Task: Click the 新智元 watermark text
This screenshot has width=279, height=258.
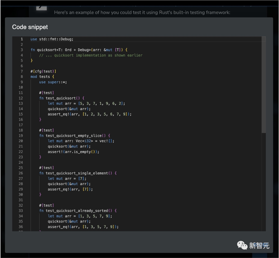Action: tap(259, 245)
